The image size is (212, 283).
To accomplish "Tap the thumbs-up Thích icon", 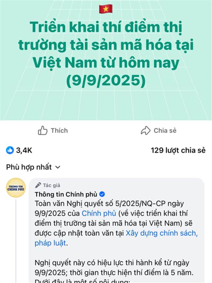I will [42, 131].
